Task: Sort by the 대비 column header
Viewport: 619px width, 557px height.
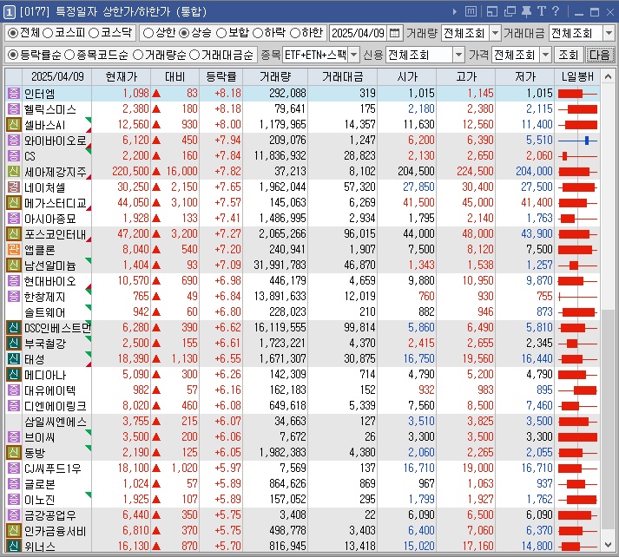Action: click(175, 76)
